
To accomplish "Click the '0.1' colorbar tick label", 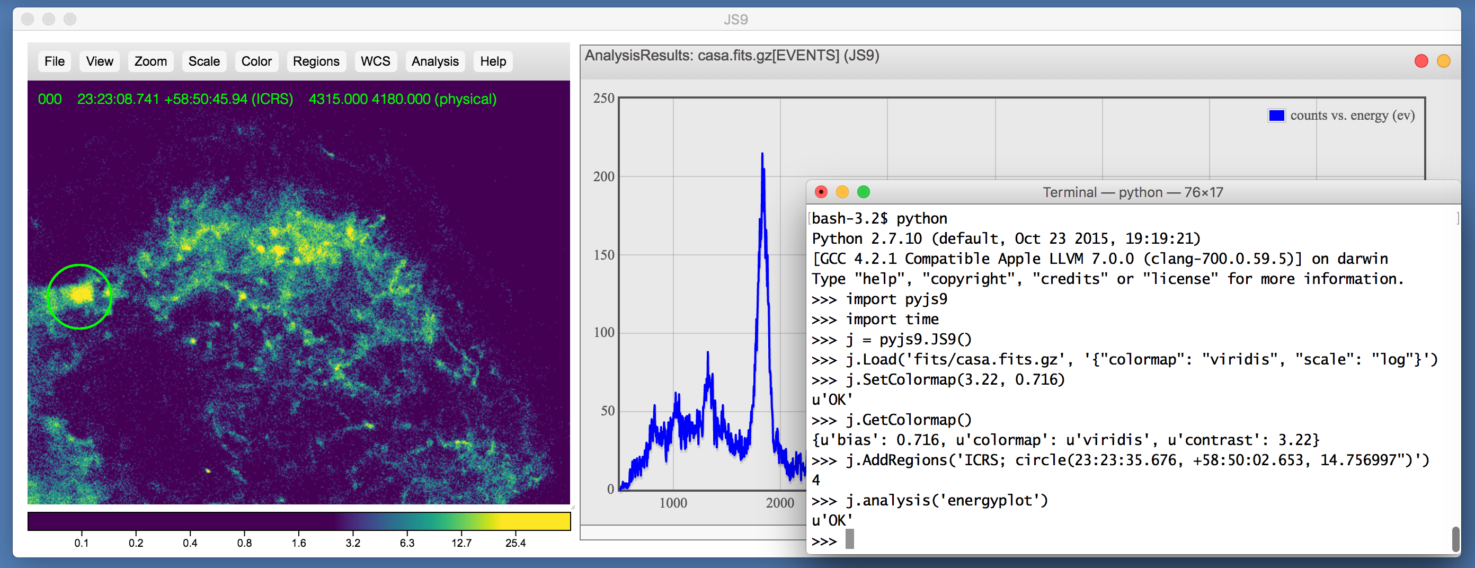I will coord(81,543).
